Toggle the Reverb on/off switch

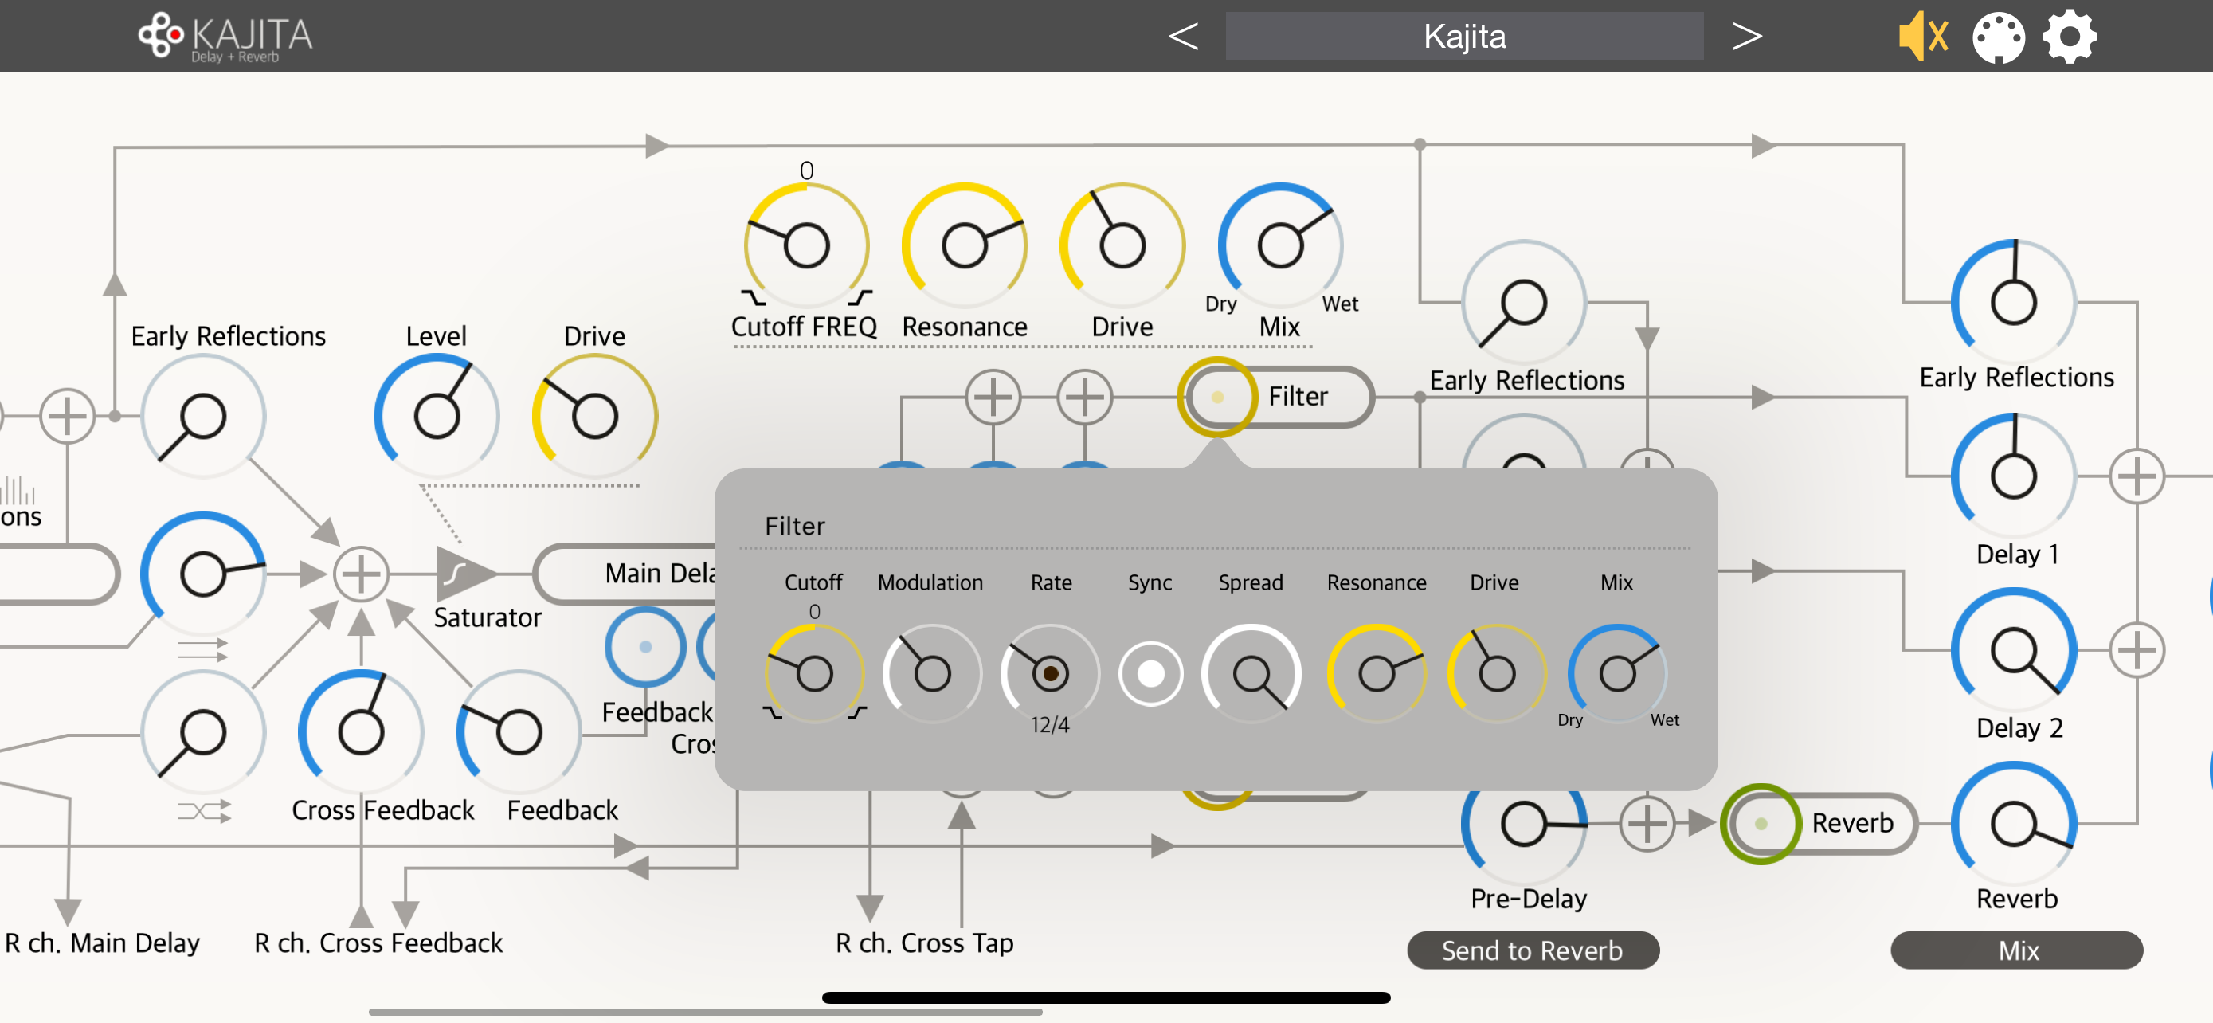point(1760,823)
